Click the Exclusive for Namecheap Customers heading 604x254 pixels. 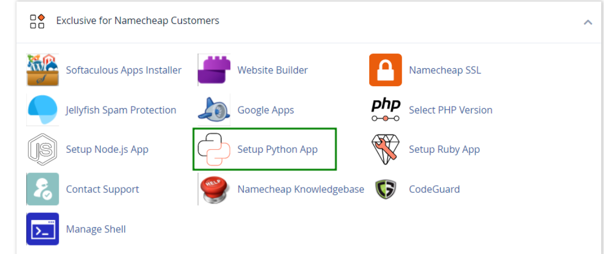pyautogui.click(x=138, y=20)
